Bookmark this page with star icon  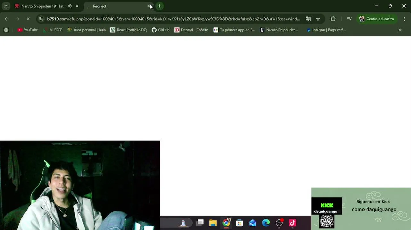coord(318,19)
